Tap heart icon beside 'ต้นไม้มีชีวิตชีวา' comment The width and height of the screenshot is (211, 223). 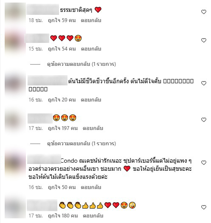click(x=204, y=83)
